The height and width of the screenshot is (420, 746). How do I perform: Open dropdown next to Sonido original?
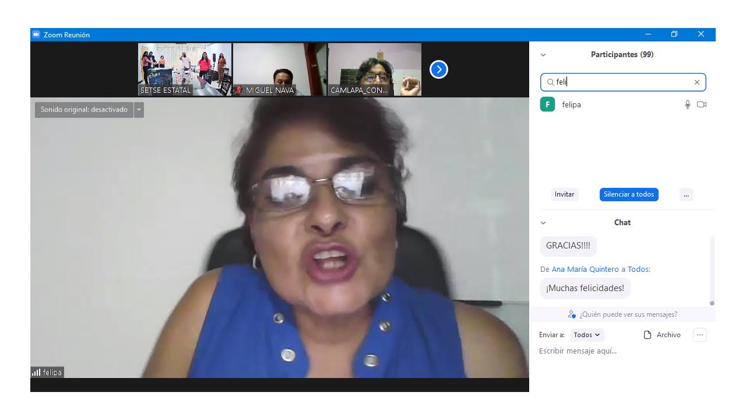click(139, 110)
